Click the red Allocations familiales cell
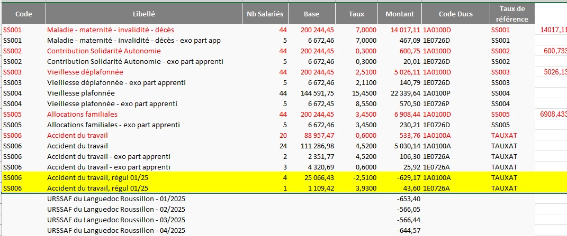Image resolution: width=567 pixels, height=236 pixels. click(81, 114)
